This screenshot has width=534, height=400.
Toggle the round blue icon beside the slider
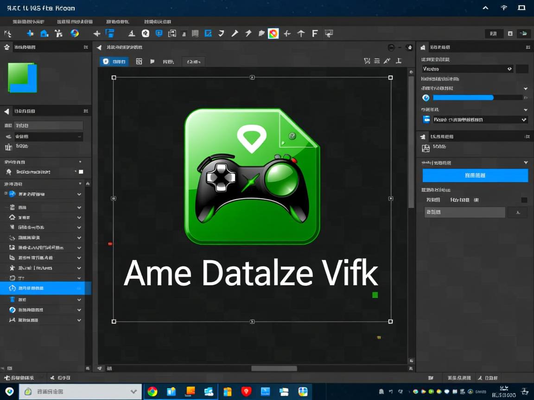426,98
